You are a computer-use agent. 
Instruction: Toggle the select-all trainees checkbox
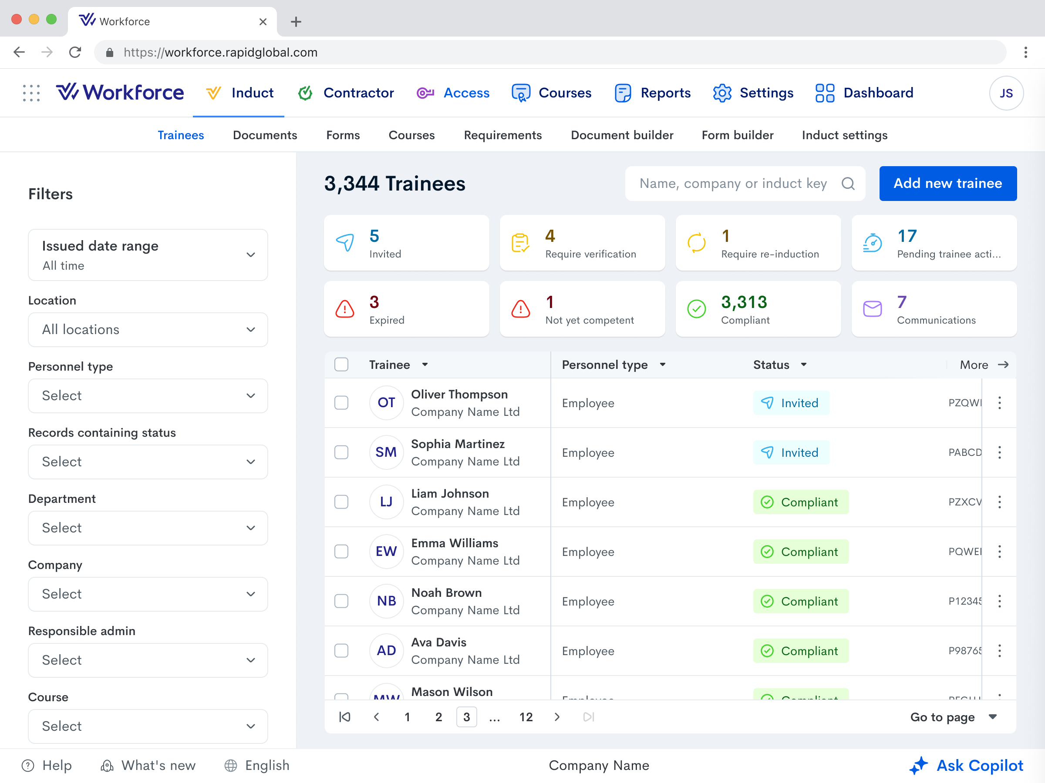tap(341, 365)
